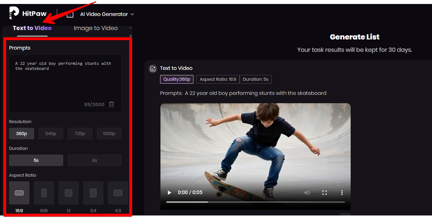Click the left panel scrollbar
Viewport: 432px width, 218px height.
click(131, 36)
